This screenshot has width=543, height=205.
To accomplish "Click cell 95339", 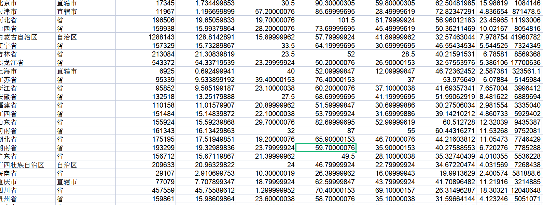I will pos(145,80).
